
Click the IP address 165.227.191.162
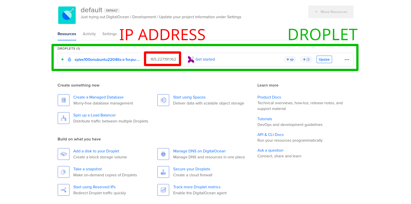click(x=163, y=59)
